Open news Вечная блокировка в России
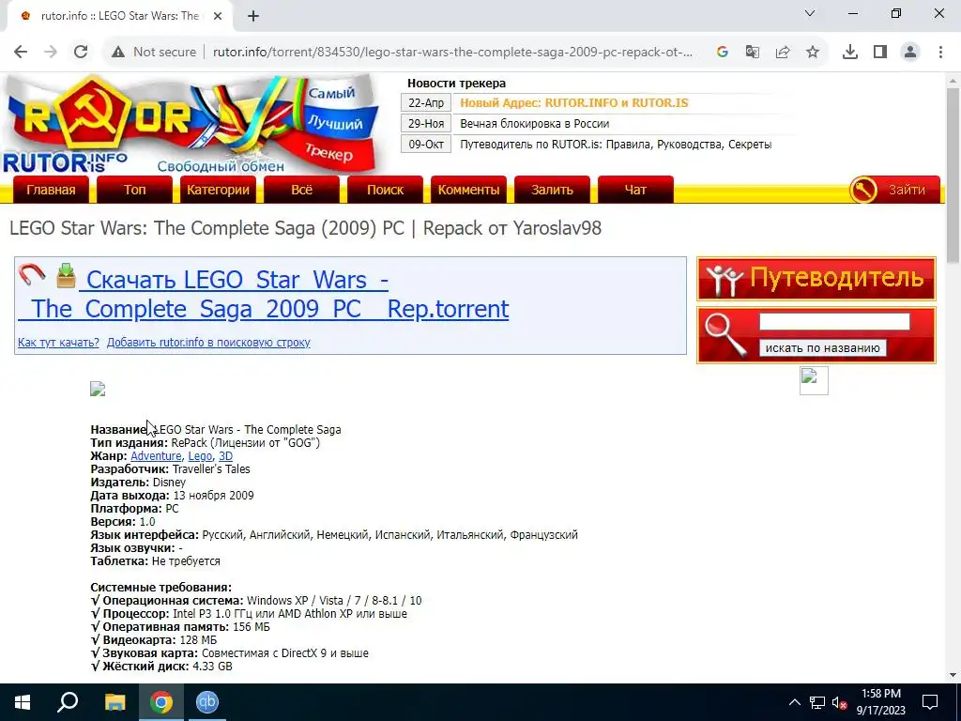 534,123
